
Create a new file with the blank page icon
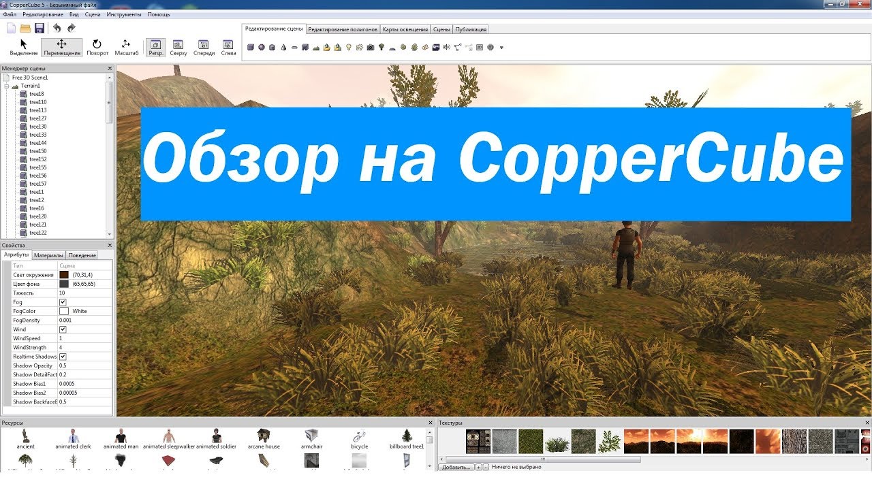(11, 28)
